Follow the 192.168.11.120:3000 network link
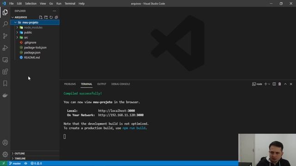Screen dimensions: 296x166 click(x=121, y=115)
